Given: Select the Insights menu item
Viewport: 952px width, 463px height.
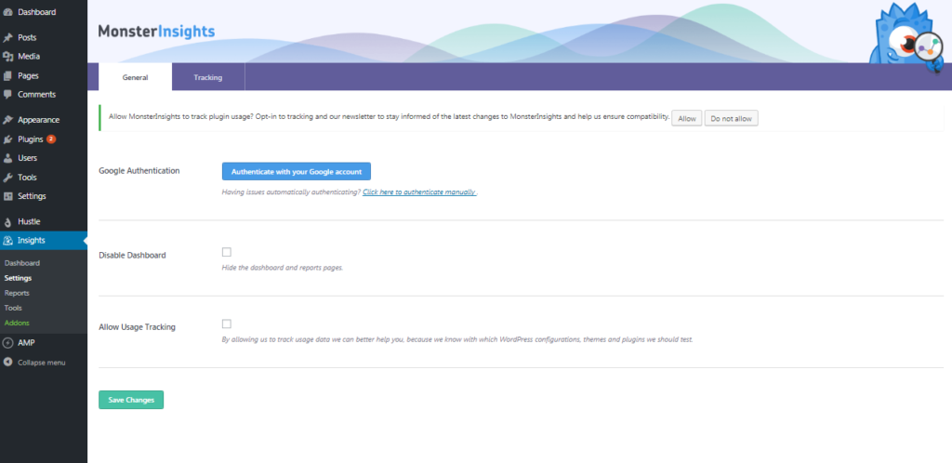Looking at the screenshot, I should tap(44, 241).
